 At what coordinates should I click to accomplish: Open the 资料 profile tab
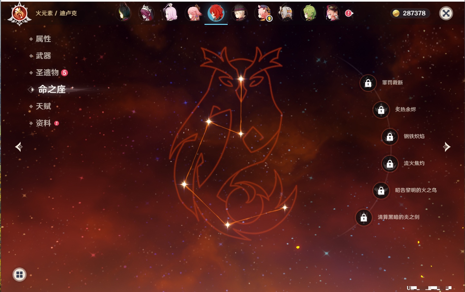point(43,123)
